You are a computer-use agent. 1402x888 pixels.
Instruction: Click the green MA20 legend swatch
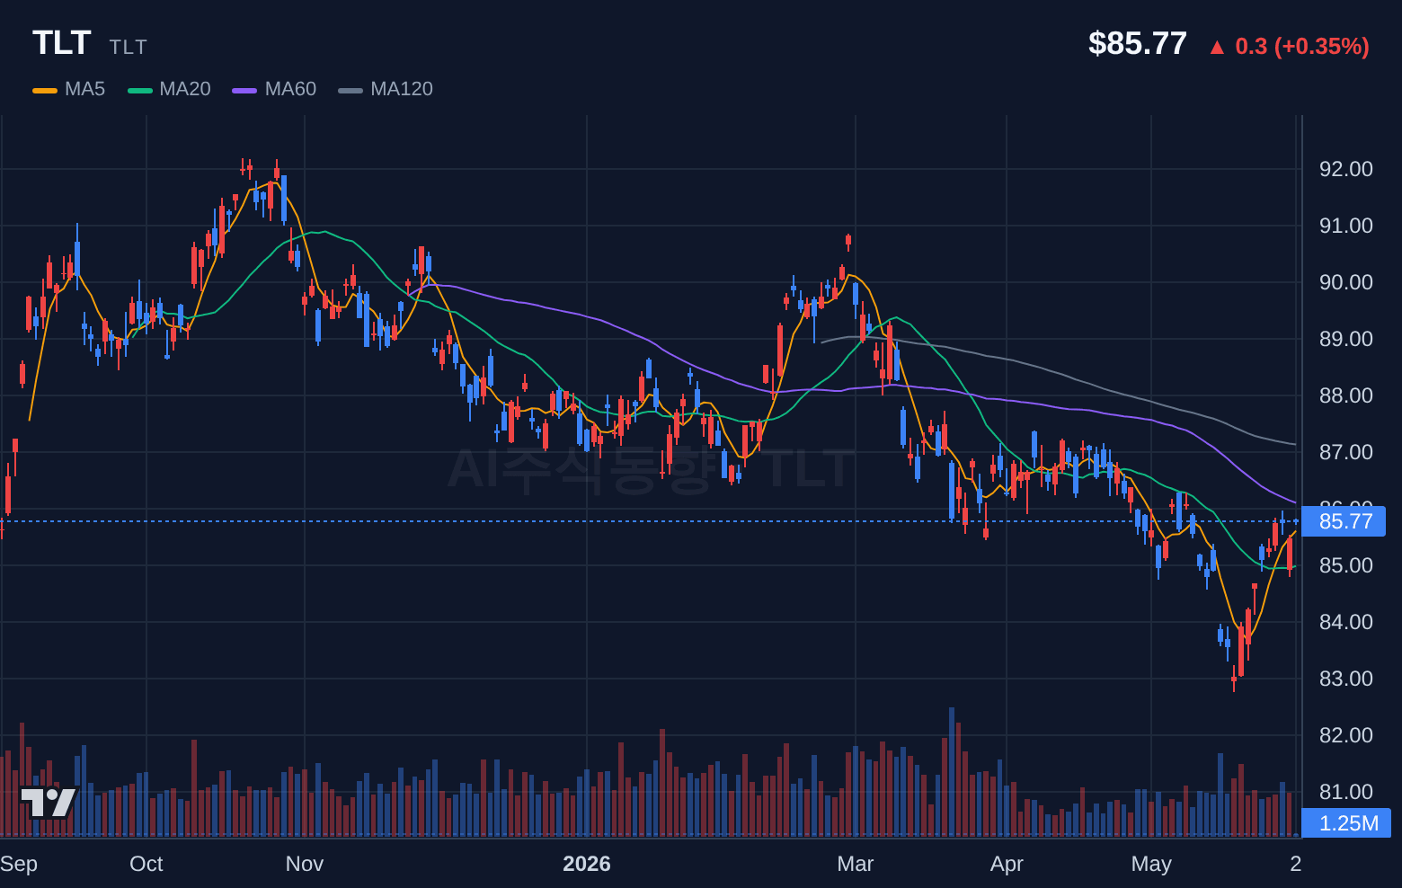(140, 90)
